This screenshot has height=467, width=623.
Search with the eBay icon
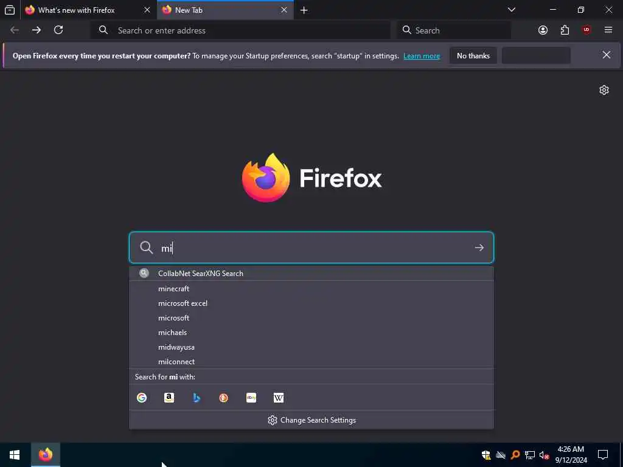coord(251,398)
